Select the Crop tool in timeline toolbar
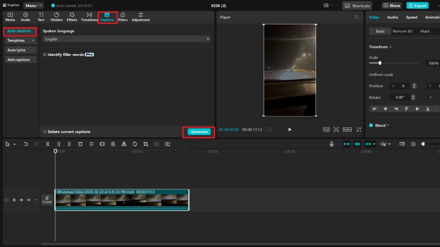This screenshot has width=440, height=247. (x=146, y=144)
